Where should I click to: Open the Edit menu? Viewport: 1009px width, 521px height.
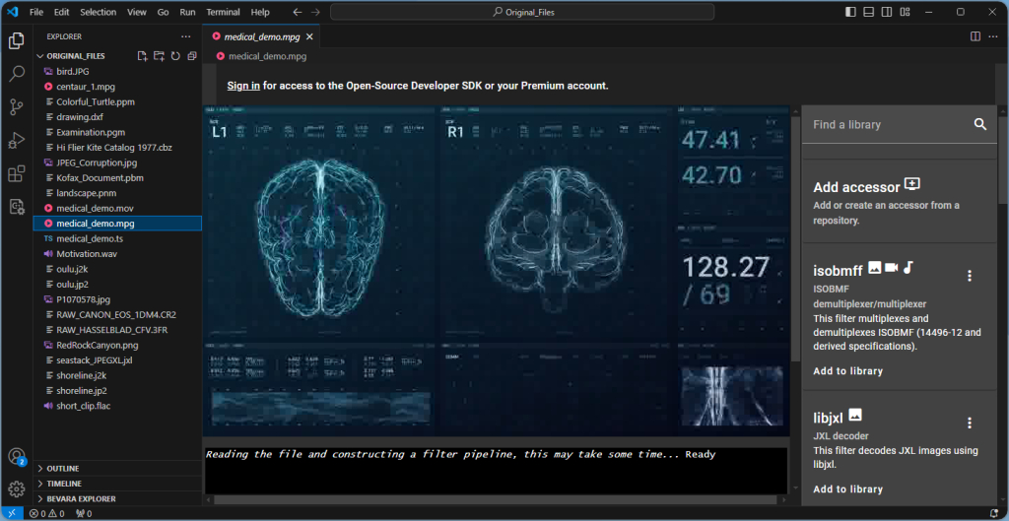coord(62,12)
